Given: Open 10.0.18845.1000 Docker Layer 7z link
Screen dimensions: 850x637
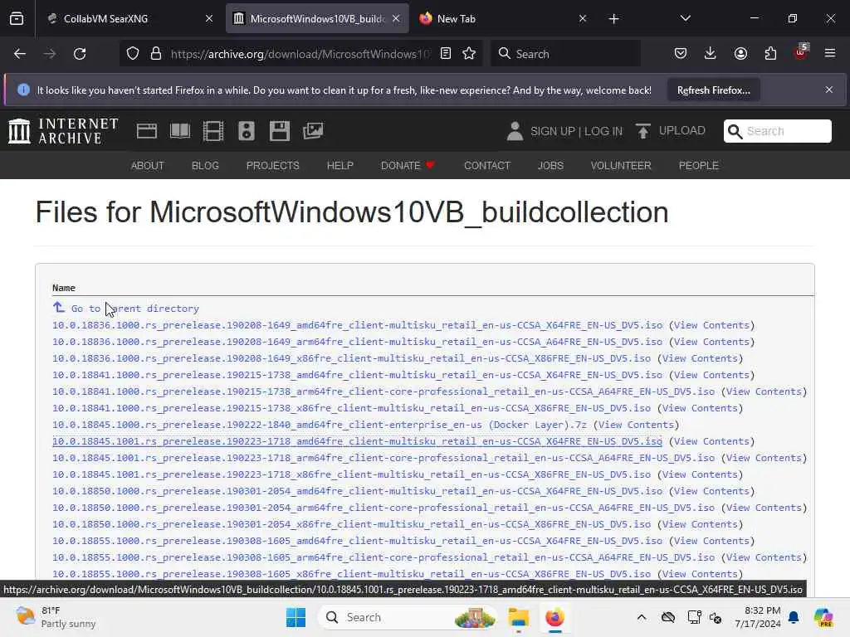Looking at the screenshot, I should tap(320, 425).
